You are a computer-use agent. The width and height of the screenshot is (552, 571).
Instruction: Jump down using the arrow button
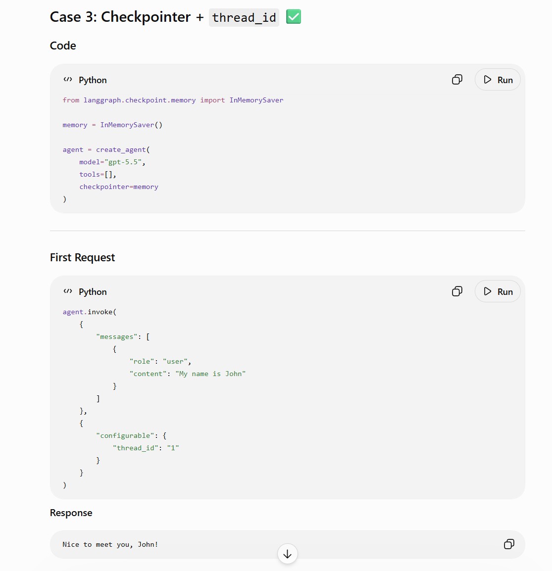pyautogui.click(x=288, y=554)
